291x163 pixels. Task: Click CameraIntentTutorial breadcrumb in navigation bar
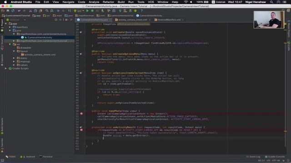16,16
